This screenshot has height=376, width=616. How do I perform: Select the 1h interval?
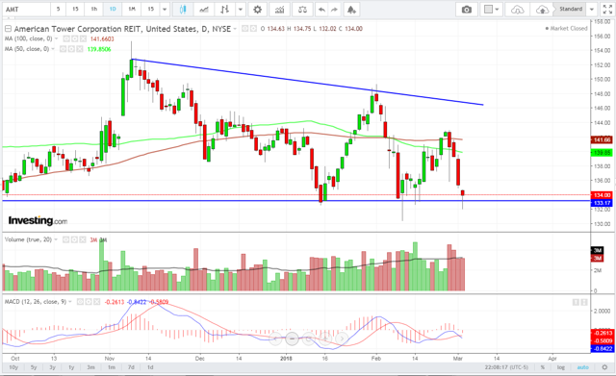[94, 9]
